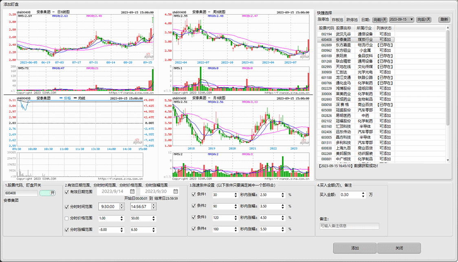Click the 向前1天 button
458x262 pixels.
click(380, 20)
